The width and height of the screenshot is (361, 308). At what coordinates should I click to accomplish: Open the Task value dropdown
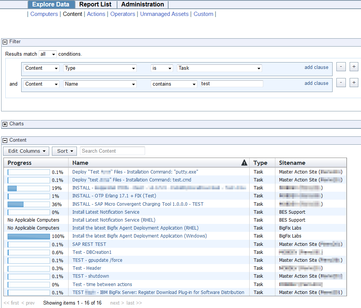click(219, 68)
